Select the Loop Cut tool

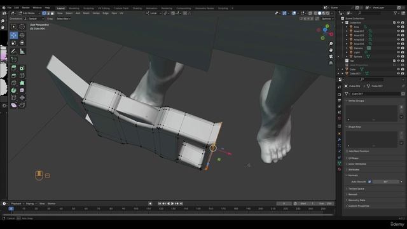pyautogui.click(x=22, y=76)
